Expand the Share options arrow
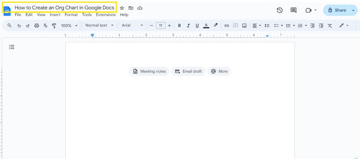Image resolution: width=360 pixels, height=159 pixels. click(x=353, y=10)
